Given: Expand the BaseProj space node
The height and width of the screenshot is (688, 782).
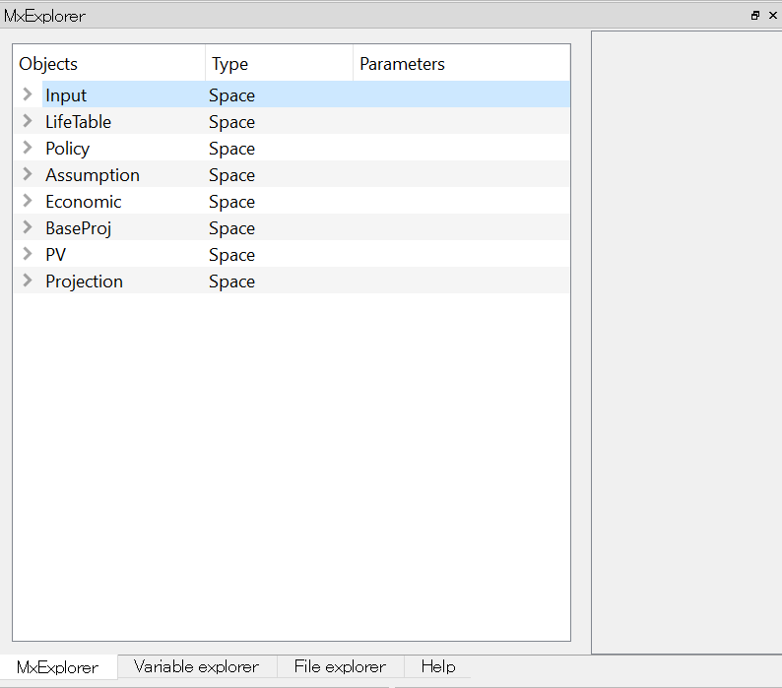Looking at the screenshot, I should click(28, 227).
